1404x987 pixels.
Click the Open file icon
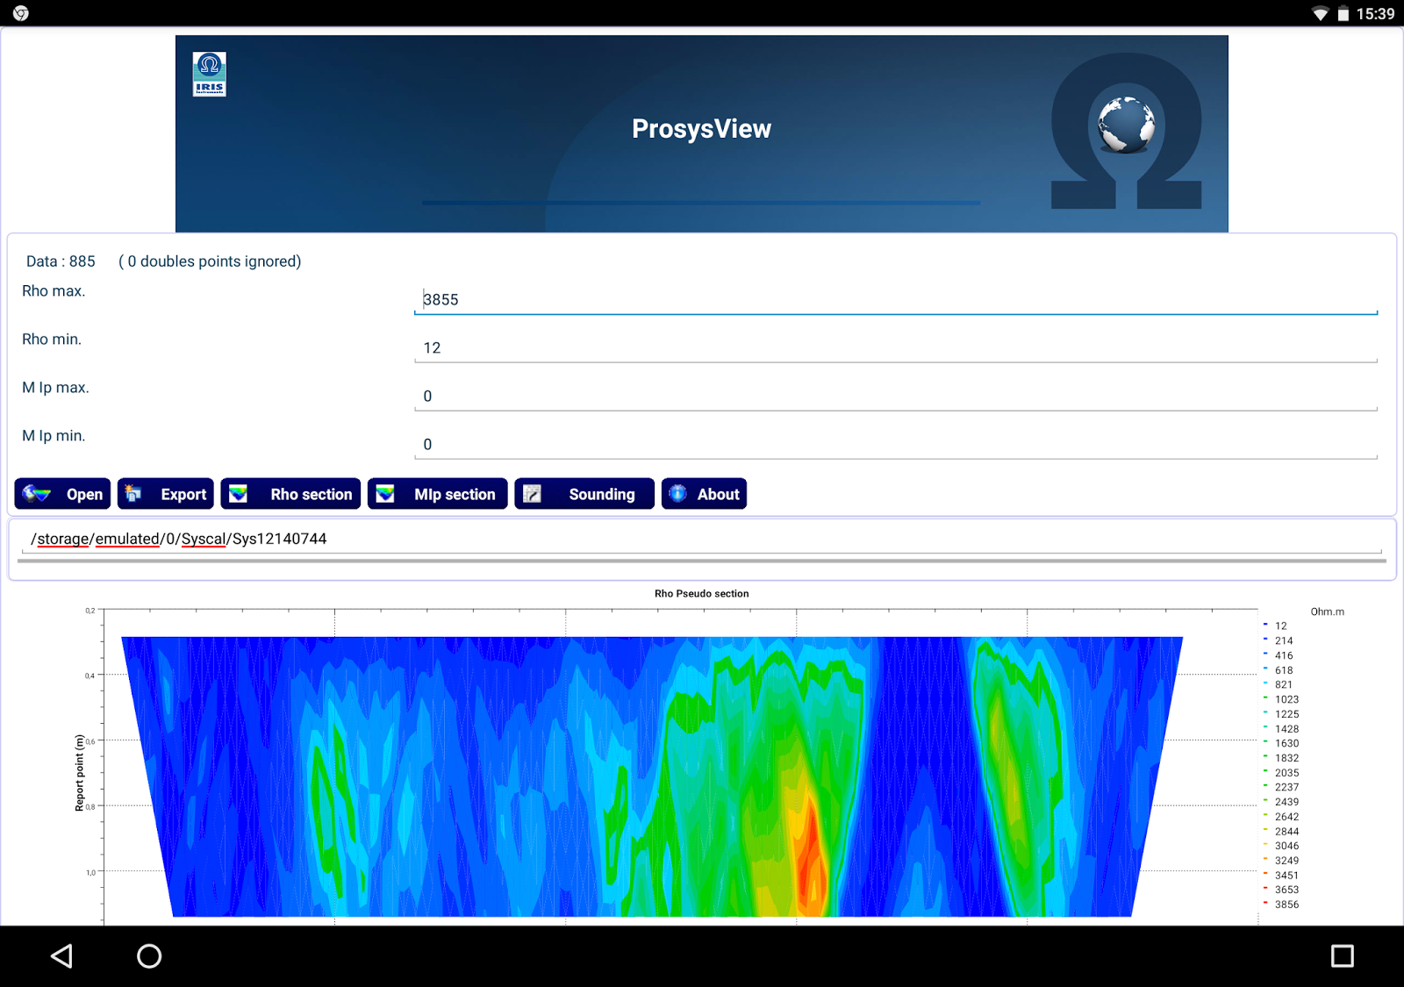click(35, 493)
